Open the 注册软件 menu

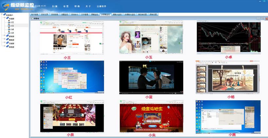pos(101,6)
